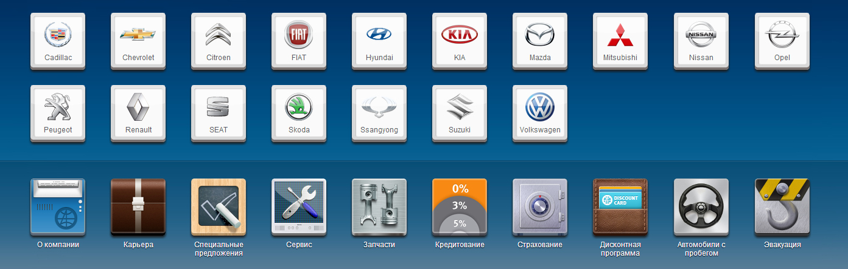Open the Страхование safe icon
Screen dimensions: 848x269
540,206
